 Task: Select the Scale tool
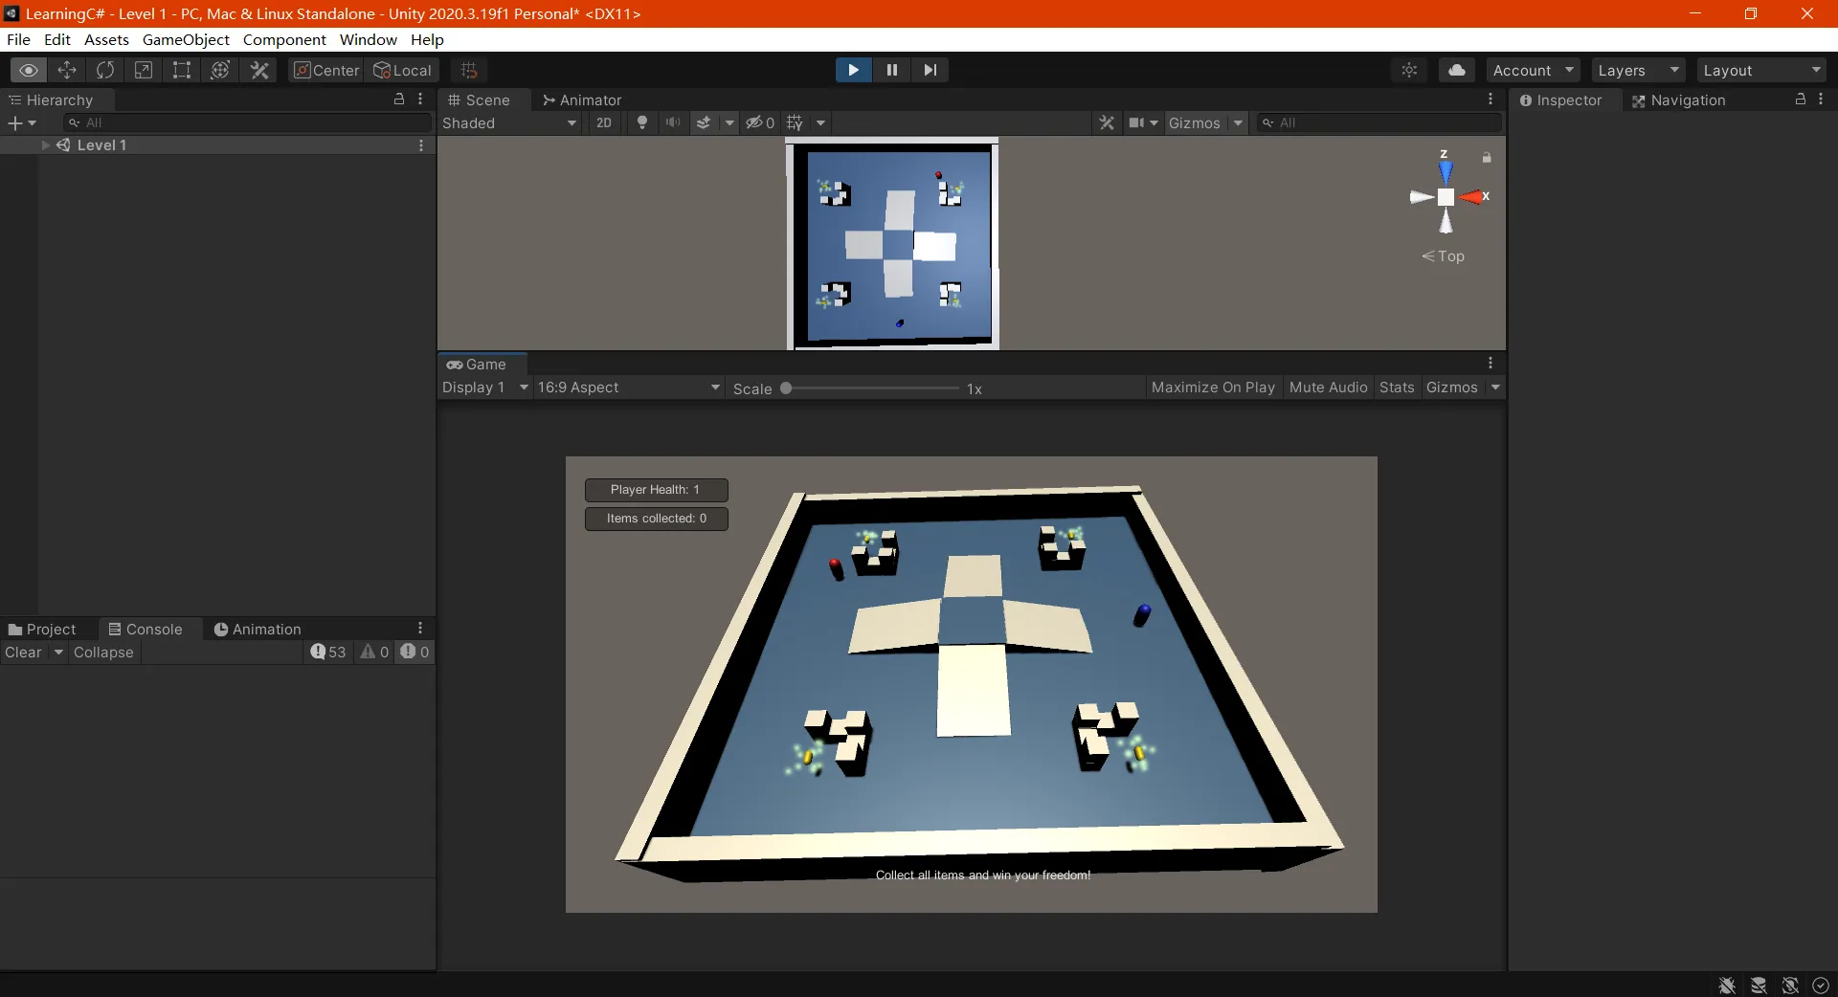pyautogui.click(x=144, y=70)
